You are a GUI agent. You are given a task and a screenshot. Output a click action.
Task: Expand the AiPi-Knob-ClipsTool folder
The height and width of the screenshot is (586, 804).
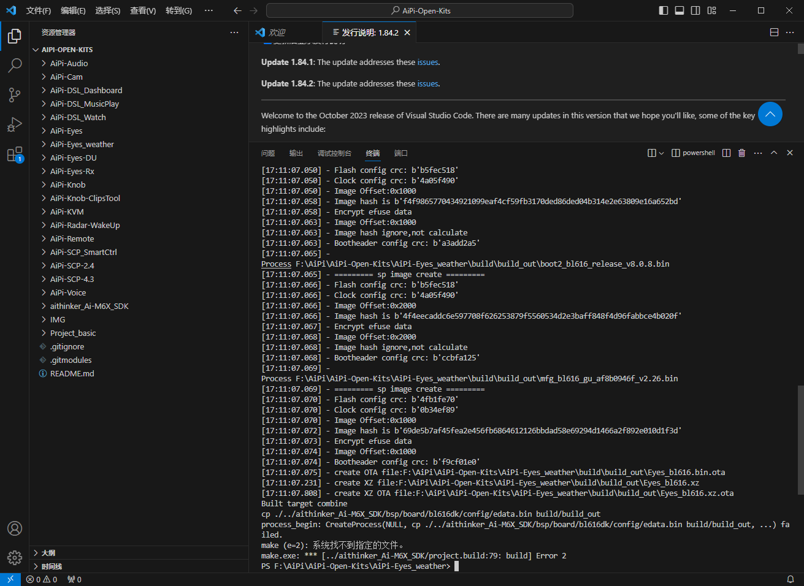(x=139, y=198)
